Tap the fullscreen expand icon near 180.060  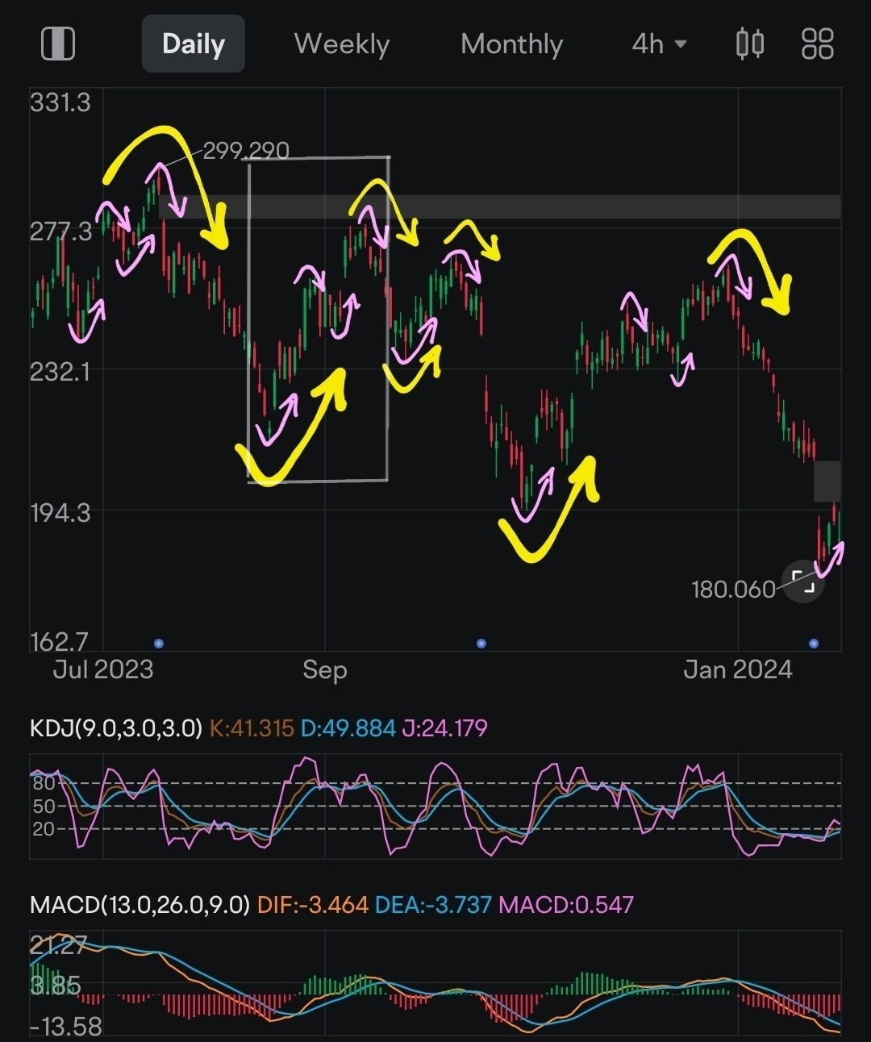click(803, 581)
